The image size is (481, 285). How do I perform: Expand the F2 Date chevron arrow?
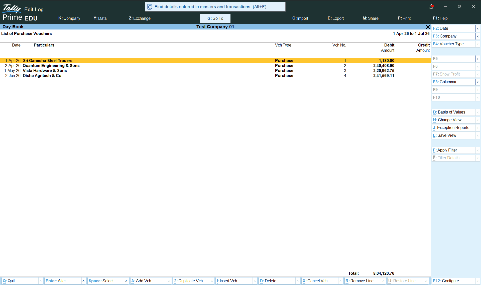click(x=478, y=28)
